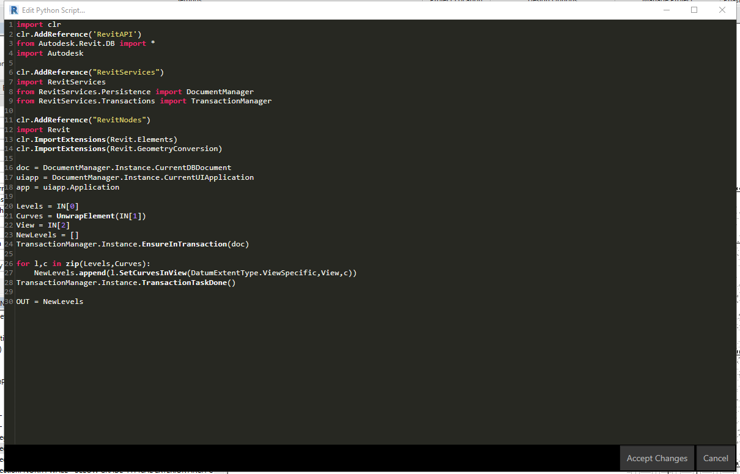Click the Revit icon in the title bar
Image resolution: width=740 pixels, height=474 pixels.
point(14,10)
